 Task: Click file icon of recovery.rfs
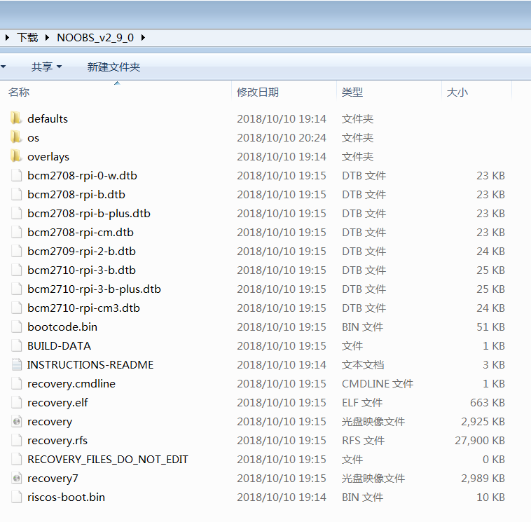16,440
